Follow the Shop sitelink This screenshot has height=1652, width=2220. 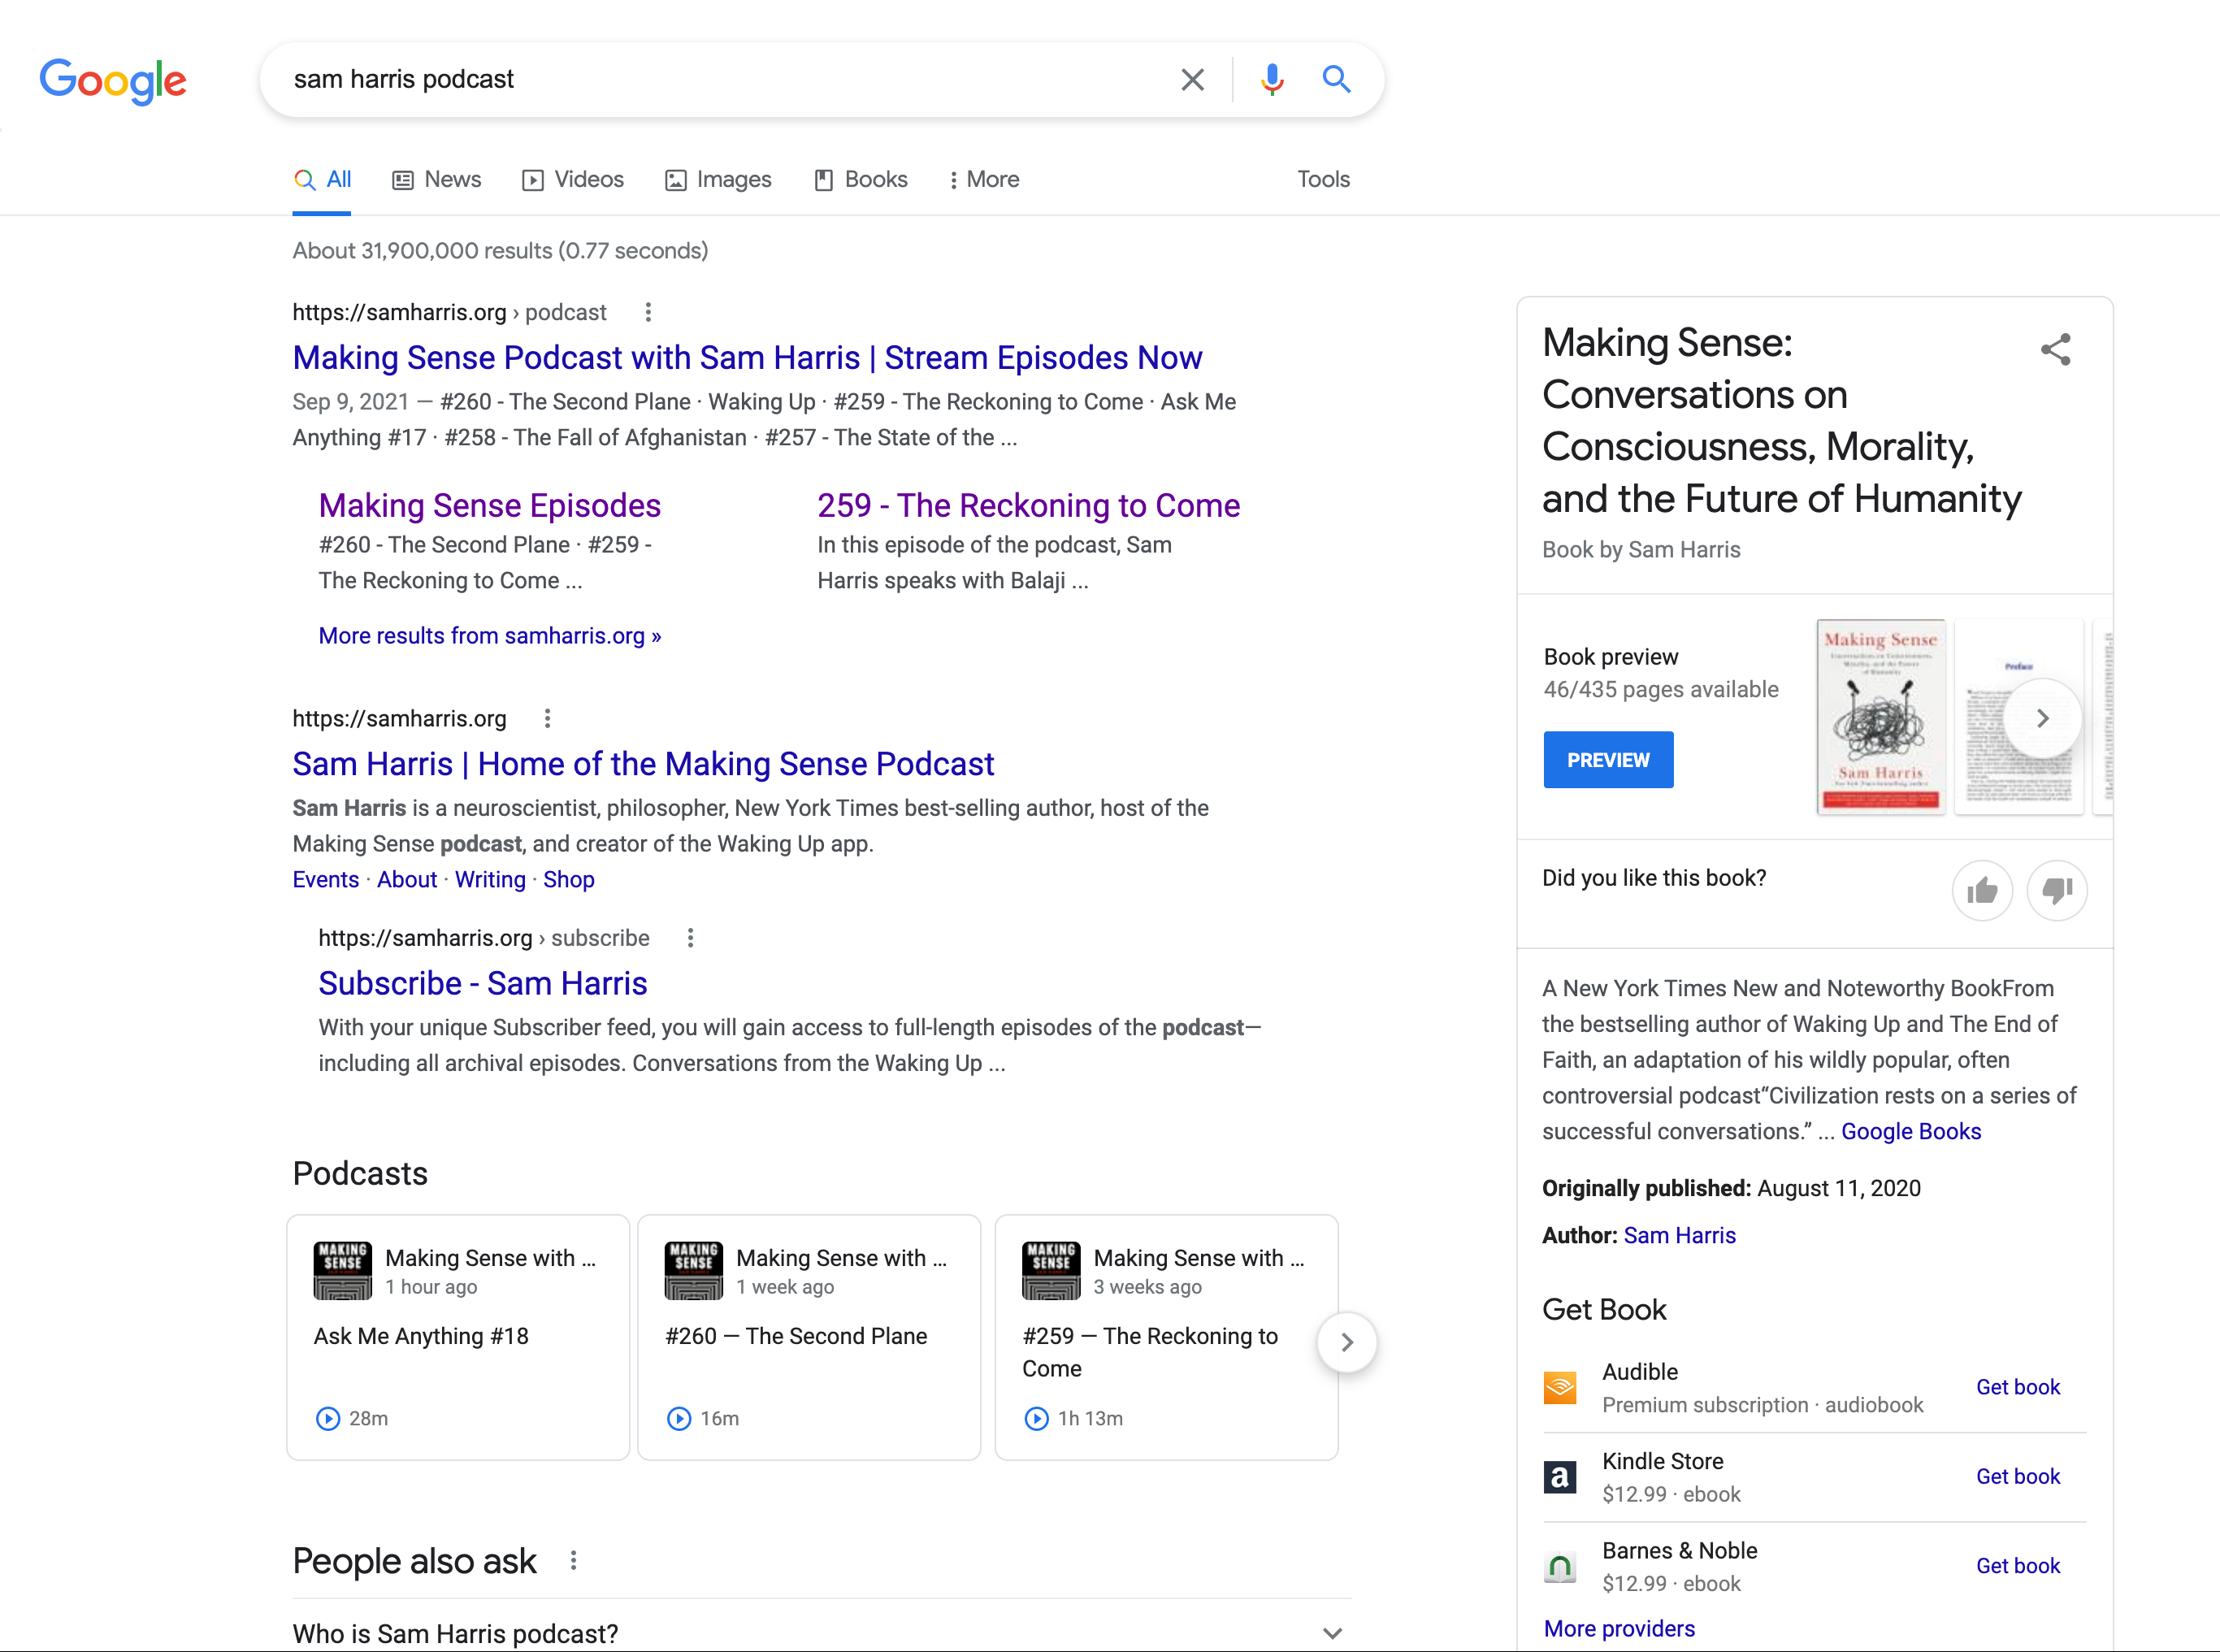[x=569, y=880]
